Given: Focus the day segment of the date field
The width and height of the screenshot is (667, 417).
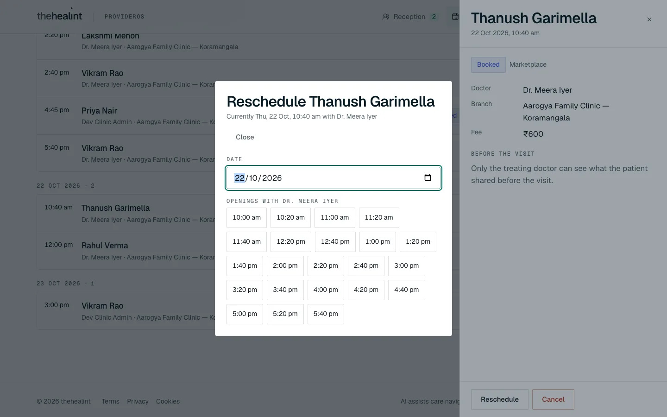Looking at the screenshot, I should point(239,178).
